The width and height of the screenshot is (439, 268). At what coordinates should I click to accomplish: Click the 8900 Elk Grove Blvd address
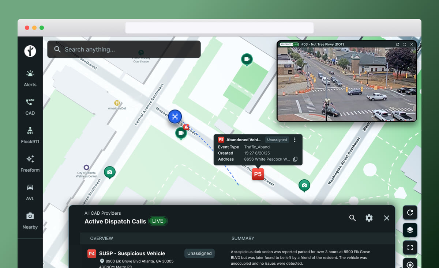point(139,261)
